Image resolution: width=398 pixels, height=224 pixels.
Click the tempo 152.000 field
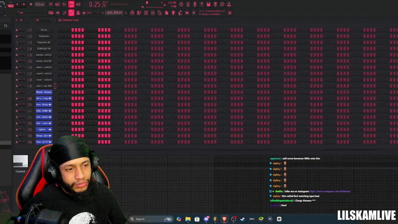(x=40, y=4)
